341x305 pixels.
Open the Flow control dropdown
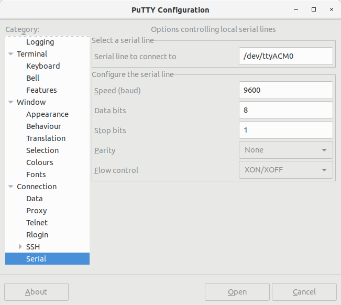click(x=286, y=170)
